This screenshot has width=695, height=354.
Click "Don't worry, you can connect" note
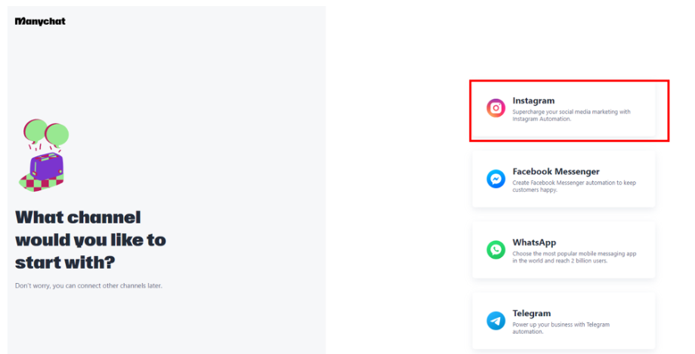pos(88,285)
